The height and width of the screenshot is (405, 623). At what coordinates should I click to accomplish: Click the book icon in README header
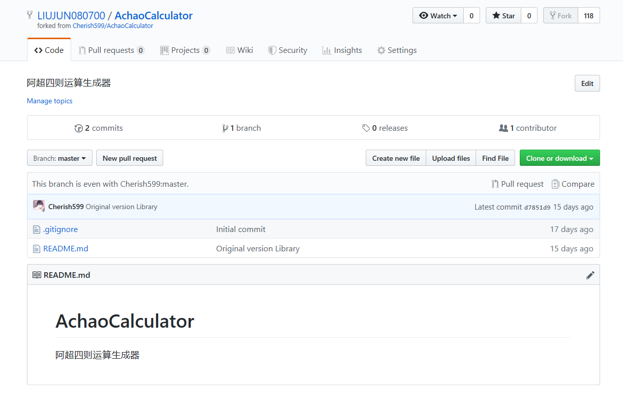pyautogui.click(x=37, y=275)
